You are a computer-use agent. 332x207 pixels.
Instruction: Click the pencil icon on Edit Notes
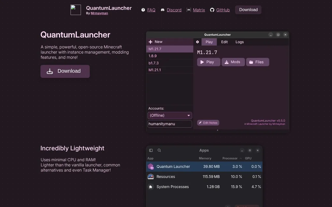tap(200, 123)
